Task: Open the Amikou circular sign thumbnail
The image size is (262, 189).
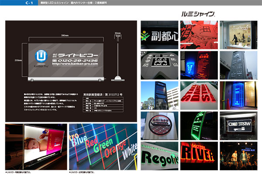Action: pos(159,126)
